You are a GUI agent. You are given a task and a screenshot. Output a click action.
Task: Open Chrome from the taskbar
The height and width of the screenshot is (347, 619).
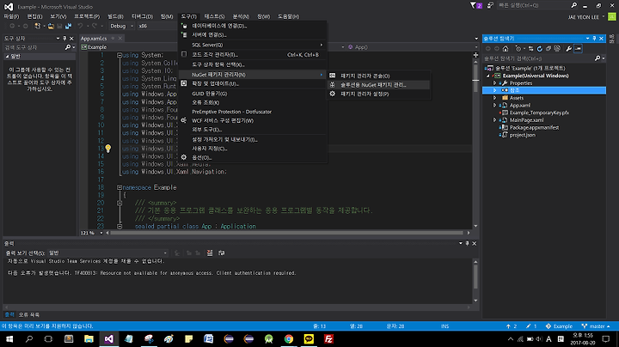tap(289, 338)
